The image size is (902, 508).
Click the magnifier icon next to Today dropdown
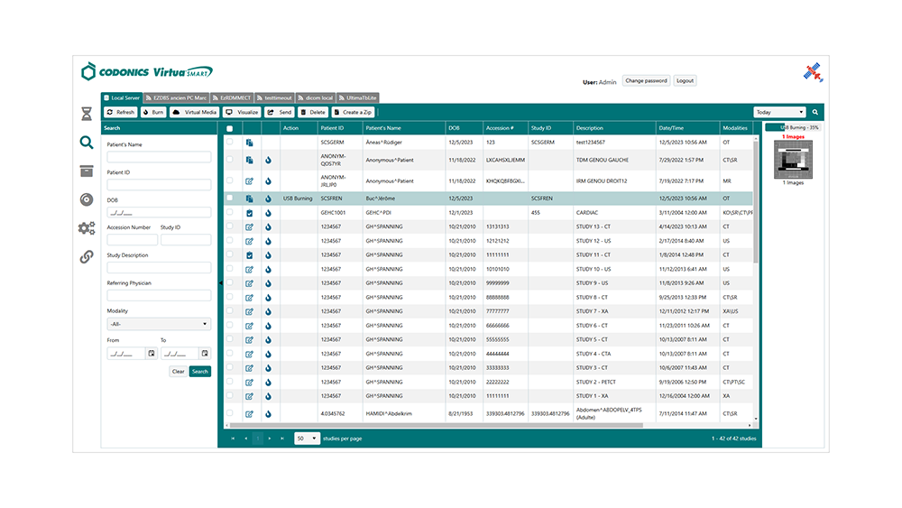[815, 113]
